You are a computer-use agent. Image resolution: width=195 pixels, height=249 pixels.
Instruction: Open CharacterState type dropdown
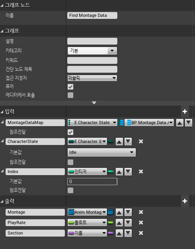tap(87, 141)
